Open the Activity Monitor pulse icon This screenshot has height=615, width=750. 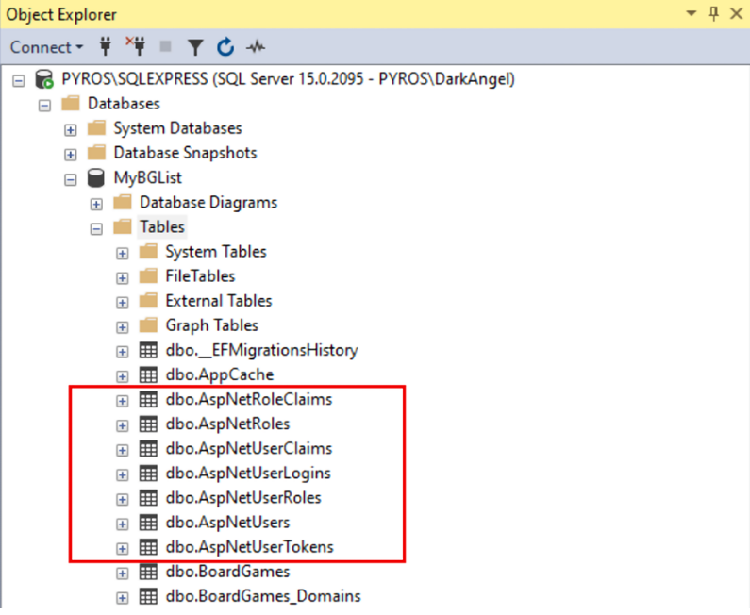tap(255, 47)
